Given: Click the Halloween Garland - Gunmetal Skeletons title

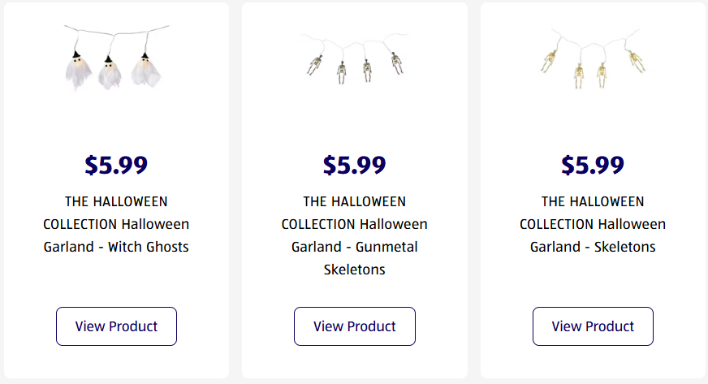Looking at the screenshot, I should tap(354, 235).
